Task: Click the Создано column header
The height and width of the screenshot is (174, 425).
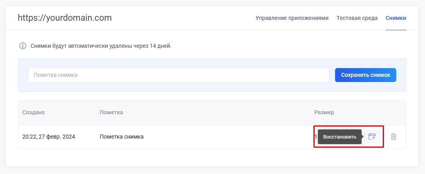Action: pos(33,112)
